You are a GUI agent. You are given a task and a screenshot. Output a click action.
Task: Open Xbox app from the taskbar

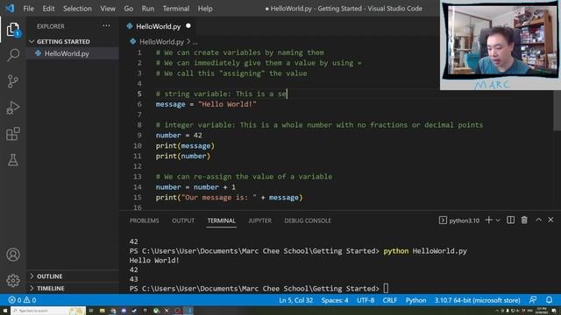click(x=156, y=311)
